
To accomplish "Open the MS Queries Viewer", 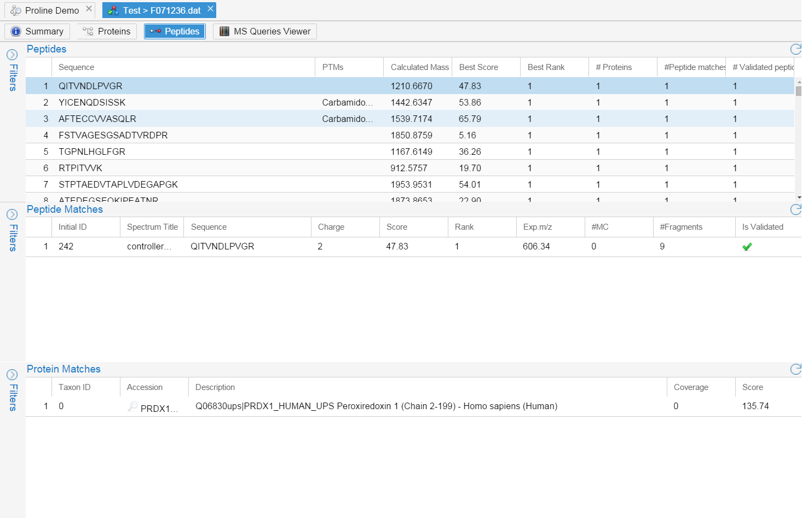I will (265, 31).
